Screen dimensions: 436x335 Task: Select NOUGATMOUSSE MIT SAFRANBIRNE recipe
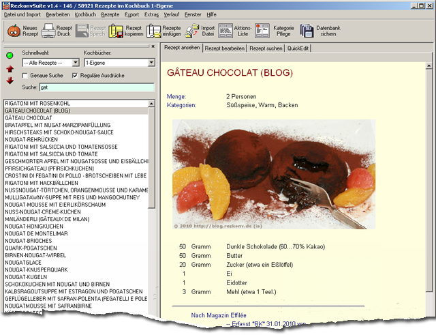click(76, 306)
